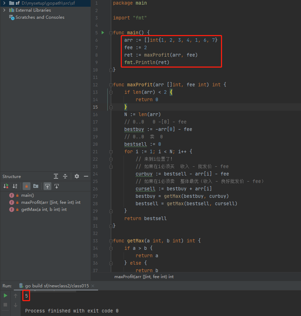Go up the stack trace arrow
Image resolution: width=301 pixels, height=316 pixels.
[x=16, y=295]
